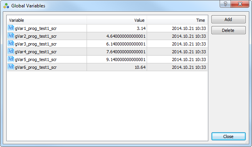Click the icon beside gVar5_prog_test1_scr
Screen dimensions: 252x147
(x=11, y=59)
